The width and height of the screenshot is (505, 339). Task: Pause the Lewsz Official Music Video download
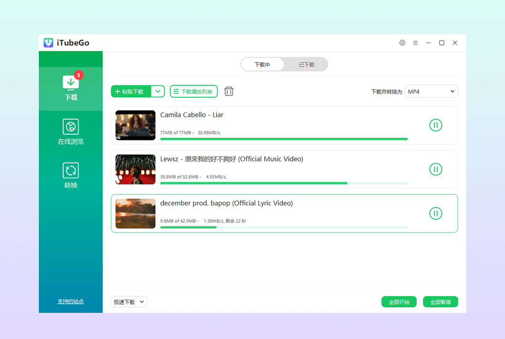point(436,169)
